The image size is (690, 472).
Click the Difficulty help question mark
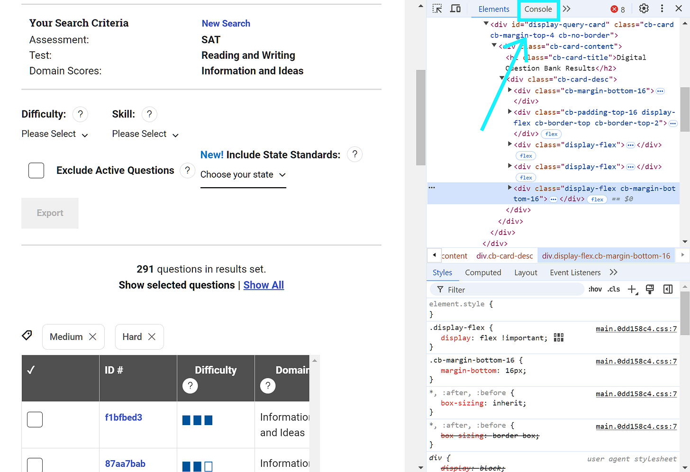click(80, 114)
